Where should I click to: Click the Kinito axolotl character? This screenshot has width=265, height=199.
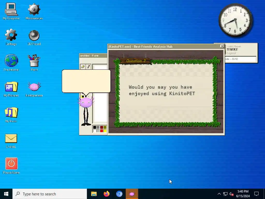[x=86, y=111]
